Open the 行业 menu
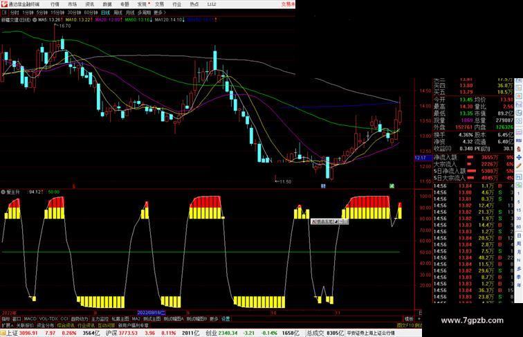Screen dimensions: 523x337 pos(177,4)
